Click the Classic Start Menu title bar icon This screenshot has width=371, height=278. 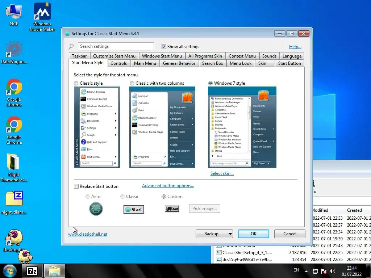tap(67, 34)
